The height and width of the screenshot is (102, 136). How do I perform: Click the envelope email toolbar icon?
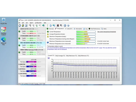pos(26,26)
